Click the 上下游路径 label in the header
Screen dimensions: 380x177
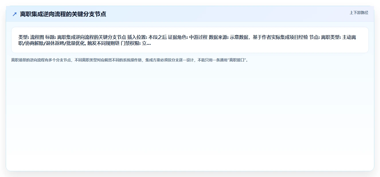359,13
